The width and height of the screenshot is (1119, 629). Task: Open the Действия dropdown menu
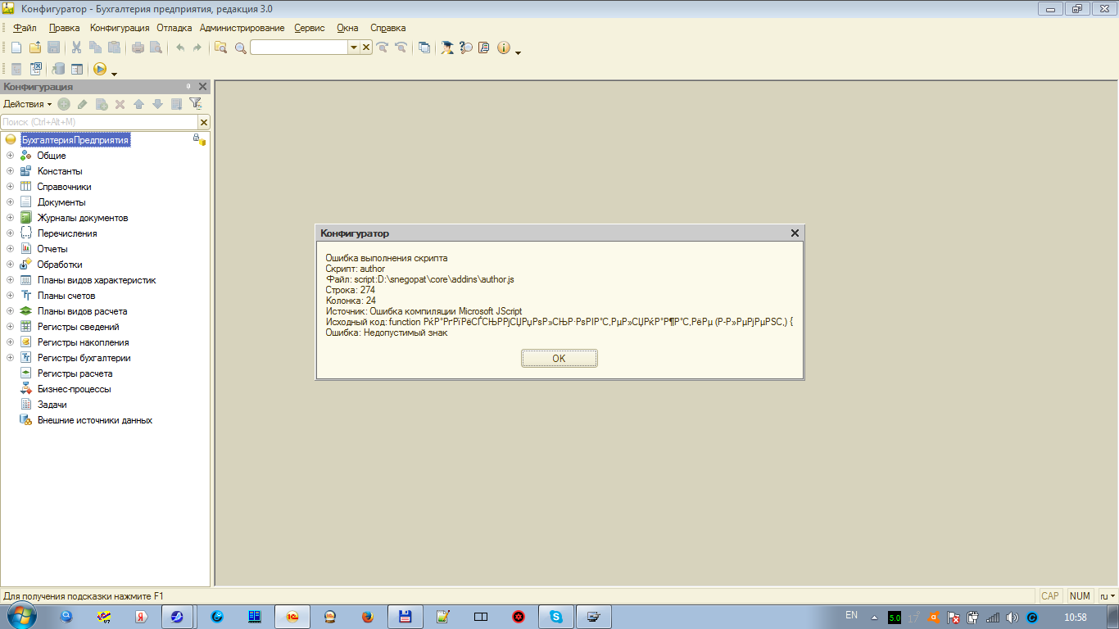(27, 104)
